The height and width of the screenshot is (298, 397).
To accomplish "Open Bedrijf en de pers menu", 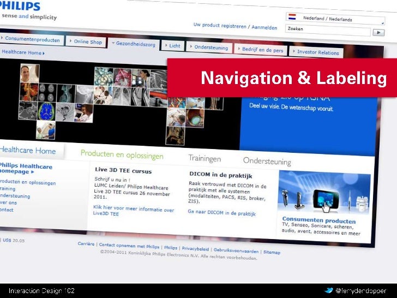I will point(261,50).
